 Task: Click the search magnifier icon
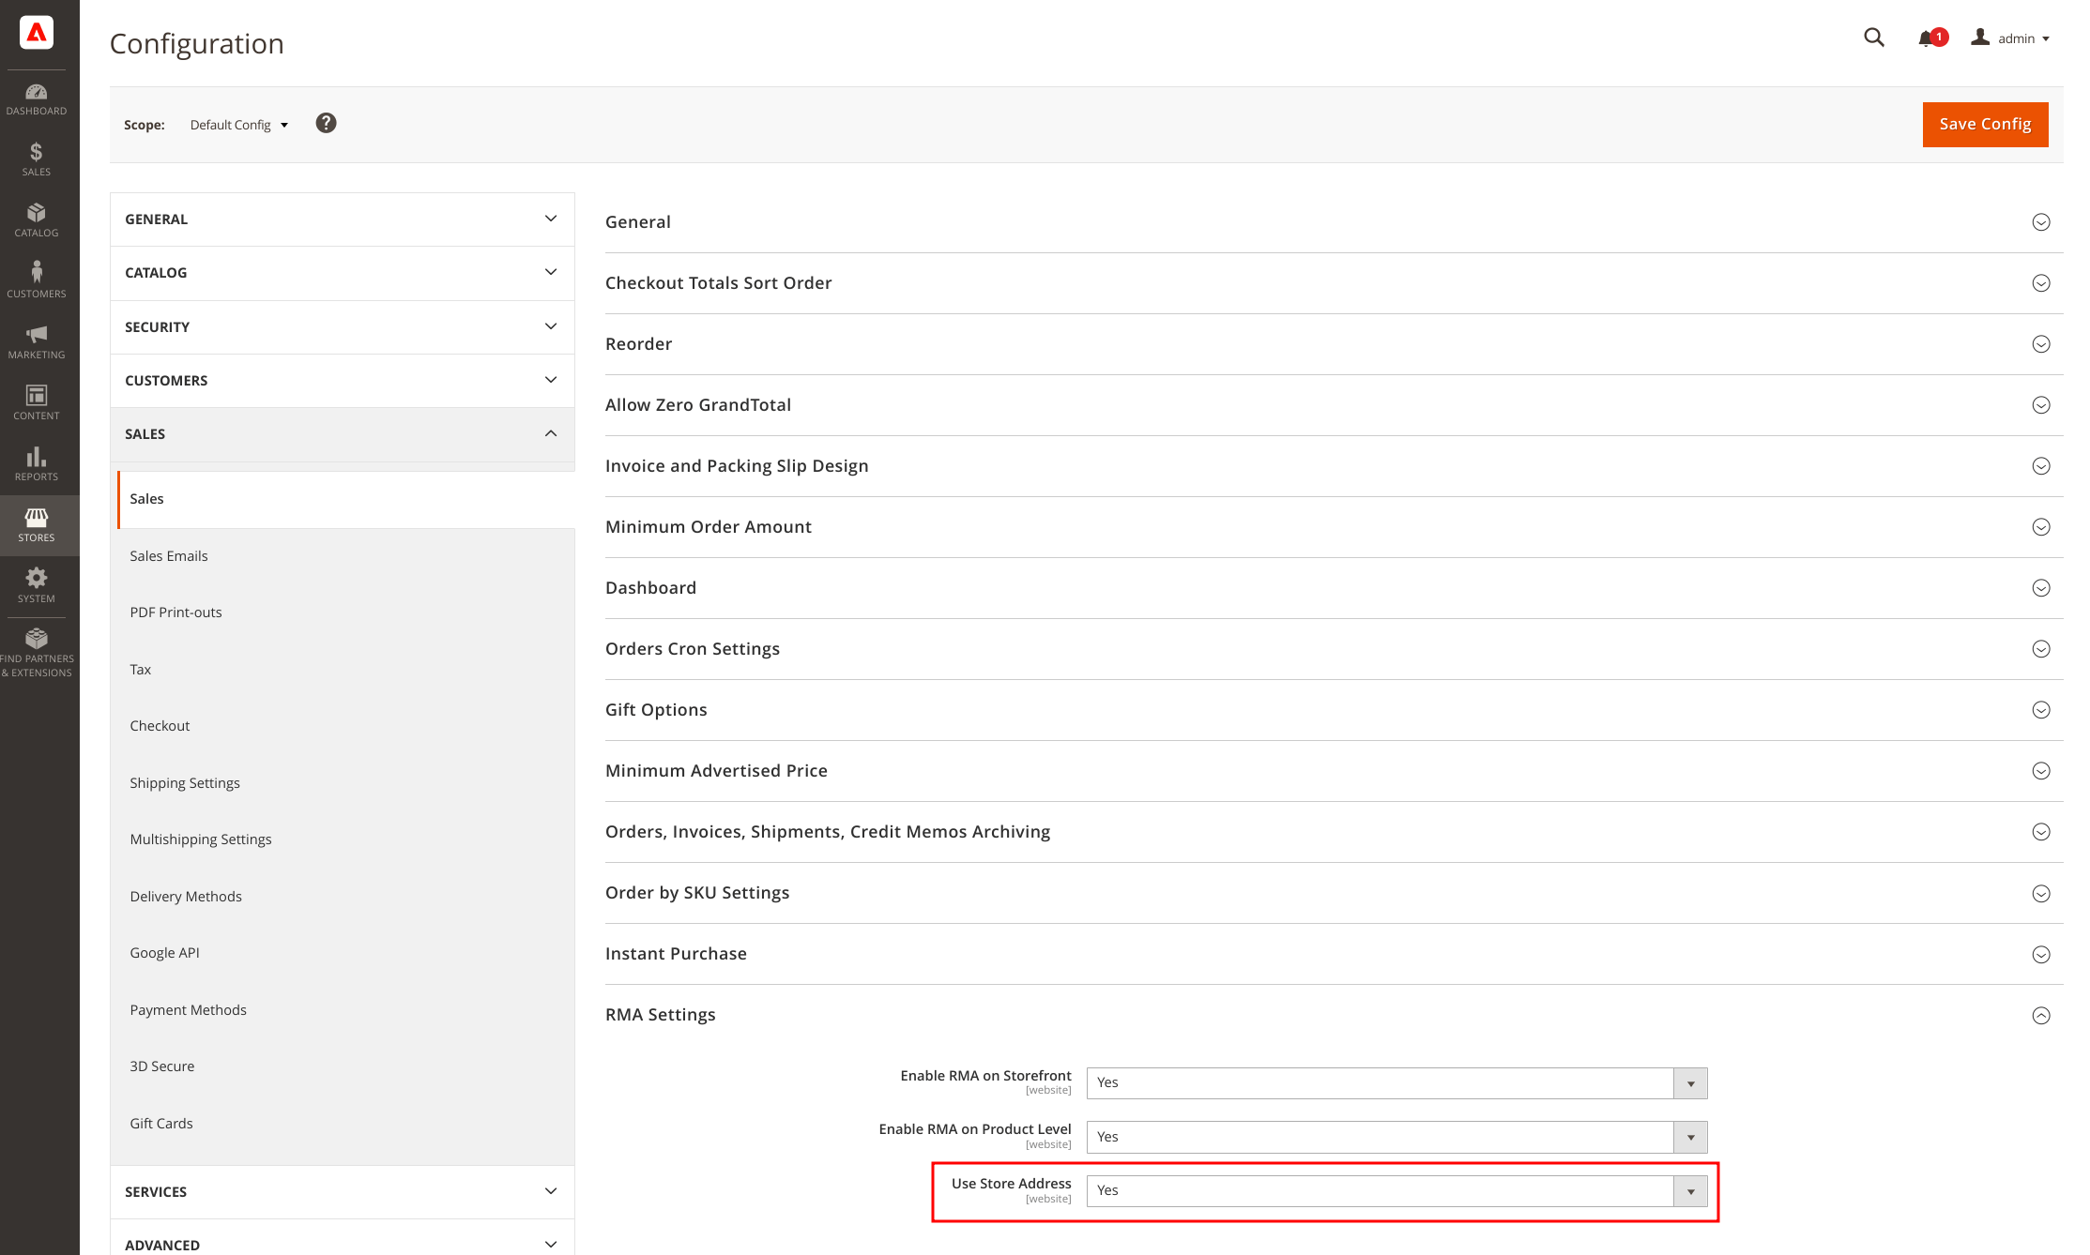coord(1873,38)
